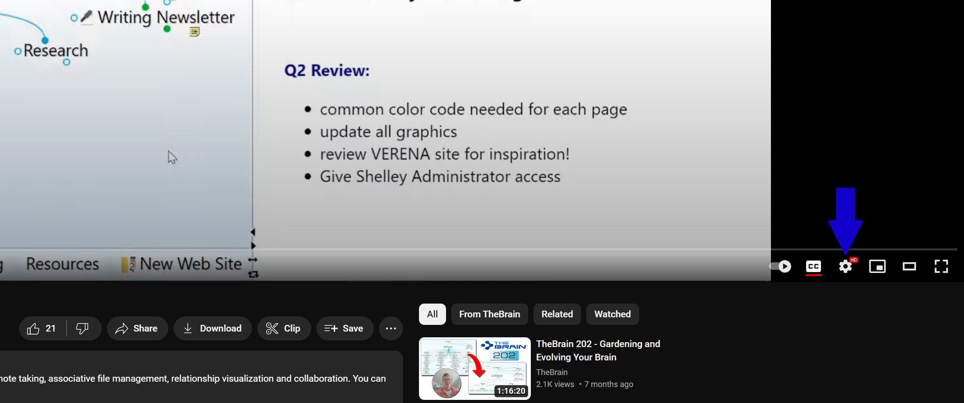This screenshot has width=964, height=403.
Task: Activate miniplayer mode
Action: [877, 266]
